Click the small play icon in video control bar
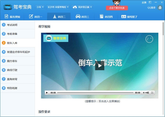This screenshot has width=165, height=117. click(47, 93)
